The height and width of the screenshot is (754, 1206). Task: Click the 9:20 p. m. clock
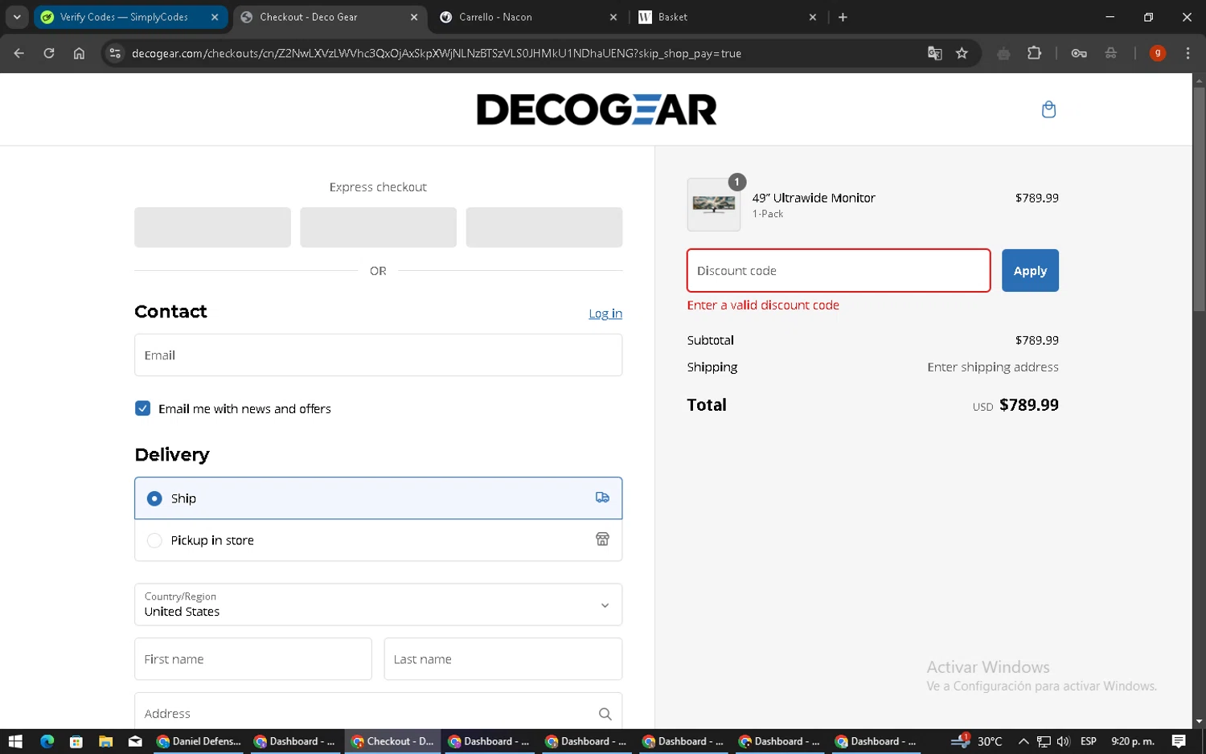1132,741
